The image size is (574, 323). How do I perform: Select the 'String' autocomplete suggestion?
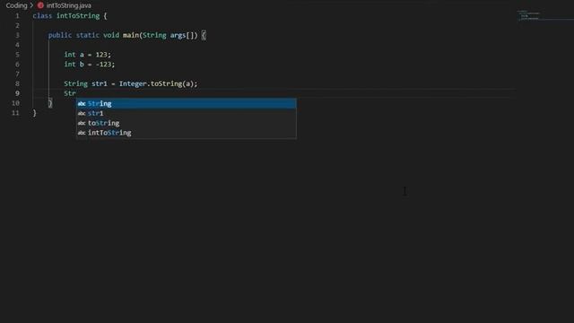point(186,104)
